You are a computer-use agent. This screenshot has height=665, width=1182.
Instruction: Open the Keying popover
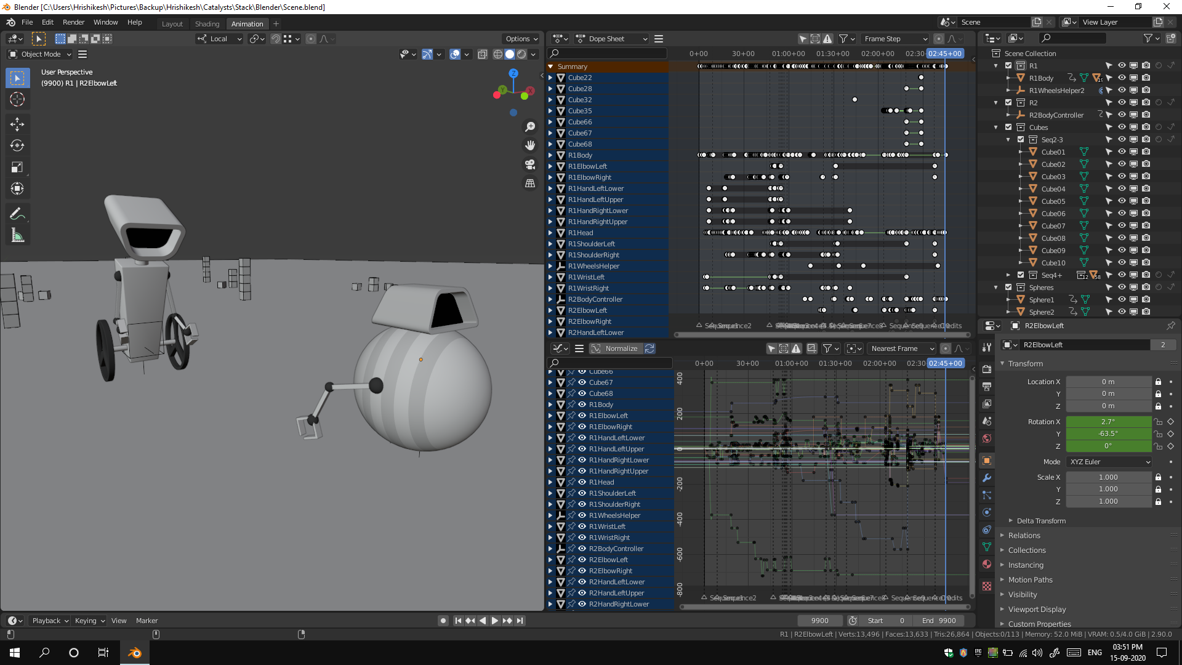[90, 621]
